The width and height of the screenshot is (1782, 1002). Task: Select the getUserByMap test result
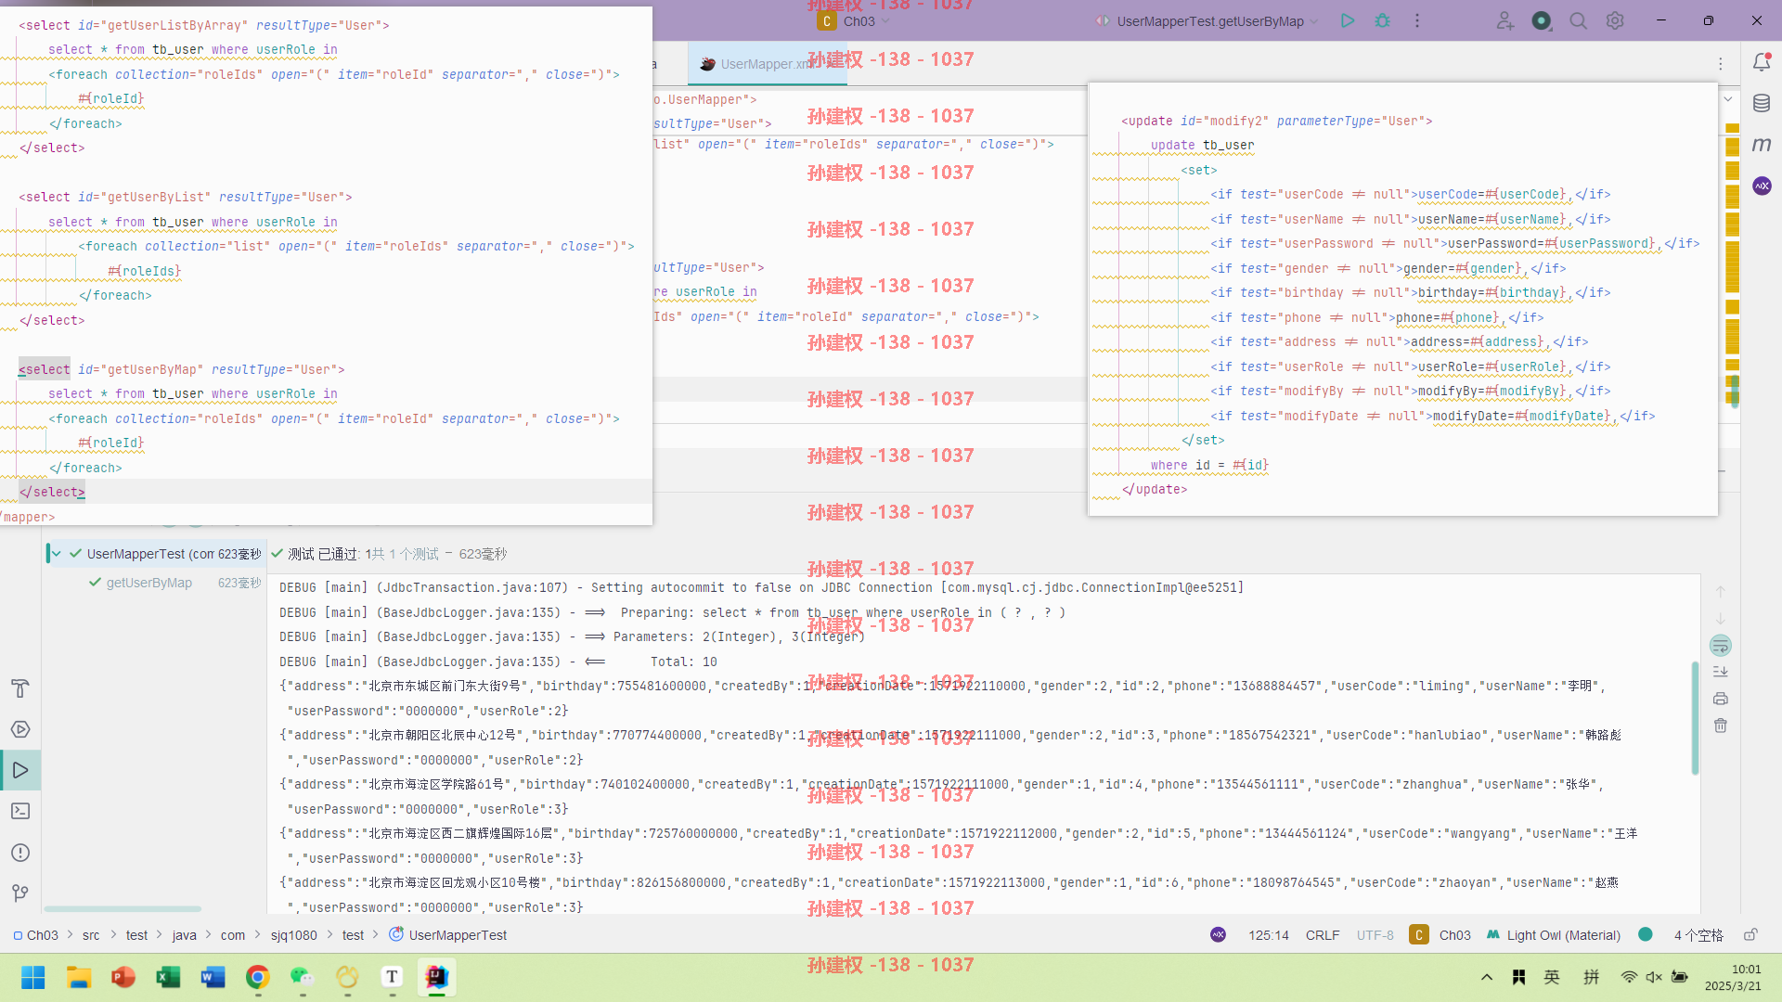148,583
